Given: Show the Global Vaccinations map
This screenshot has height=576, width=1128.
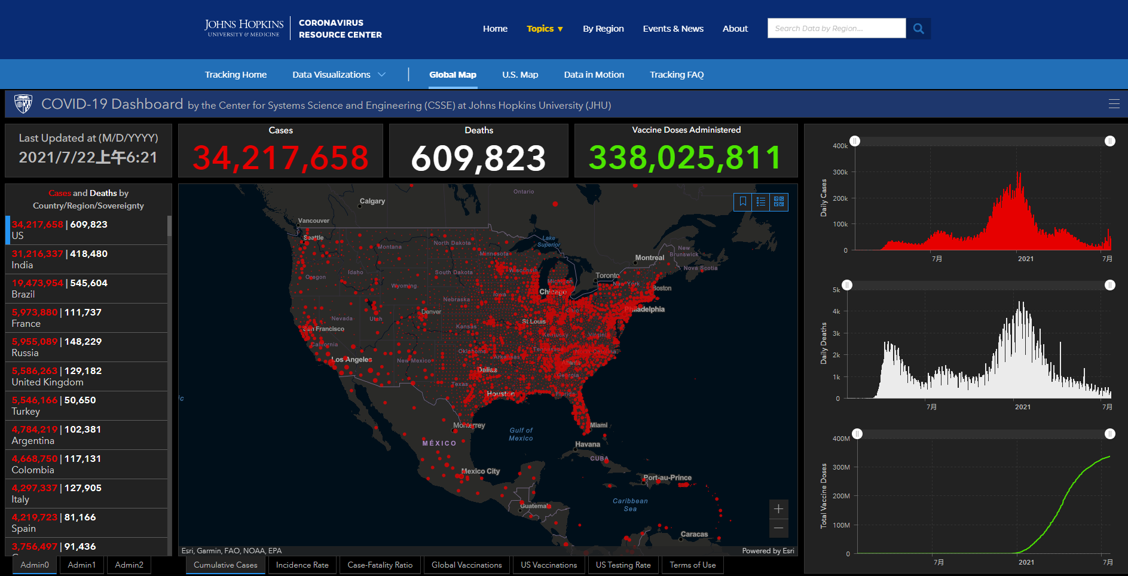Looking at the screenshot, I should 467,565.
